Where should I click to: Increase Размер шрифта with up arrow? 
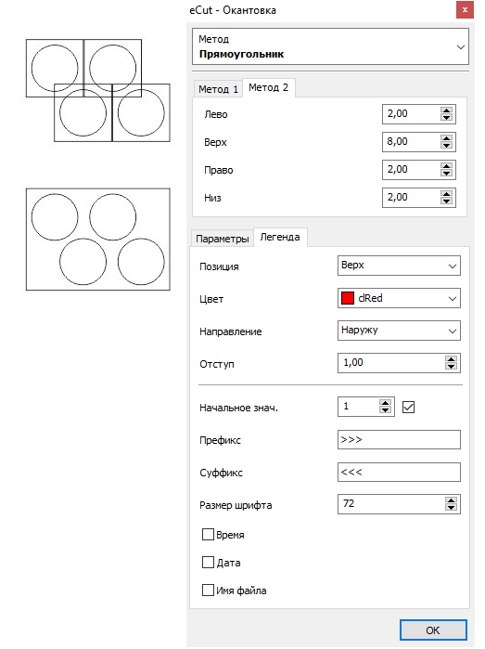pyautogui.click(x=451, y=500)
